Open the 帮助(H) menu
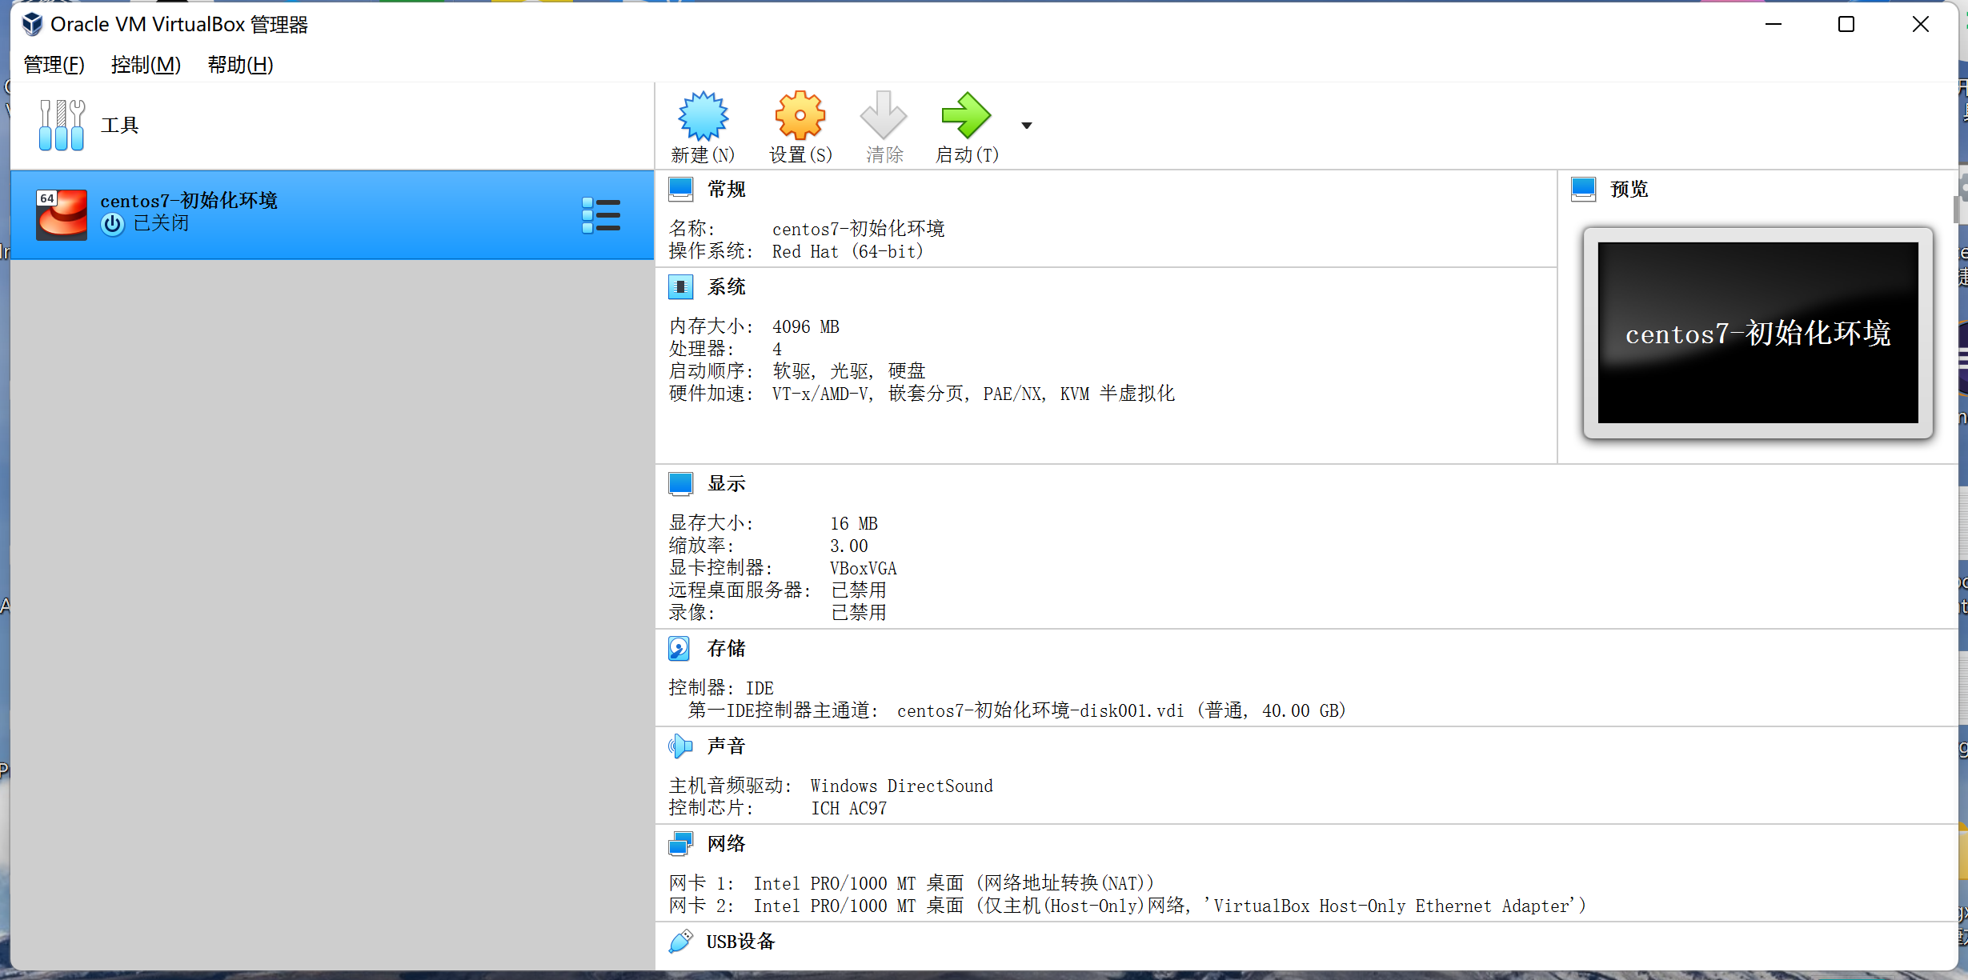This screenshot has height=980, width=1968. click(240, 65)
